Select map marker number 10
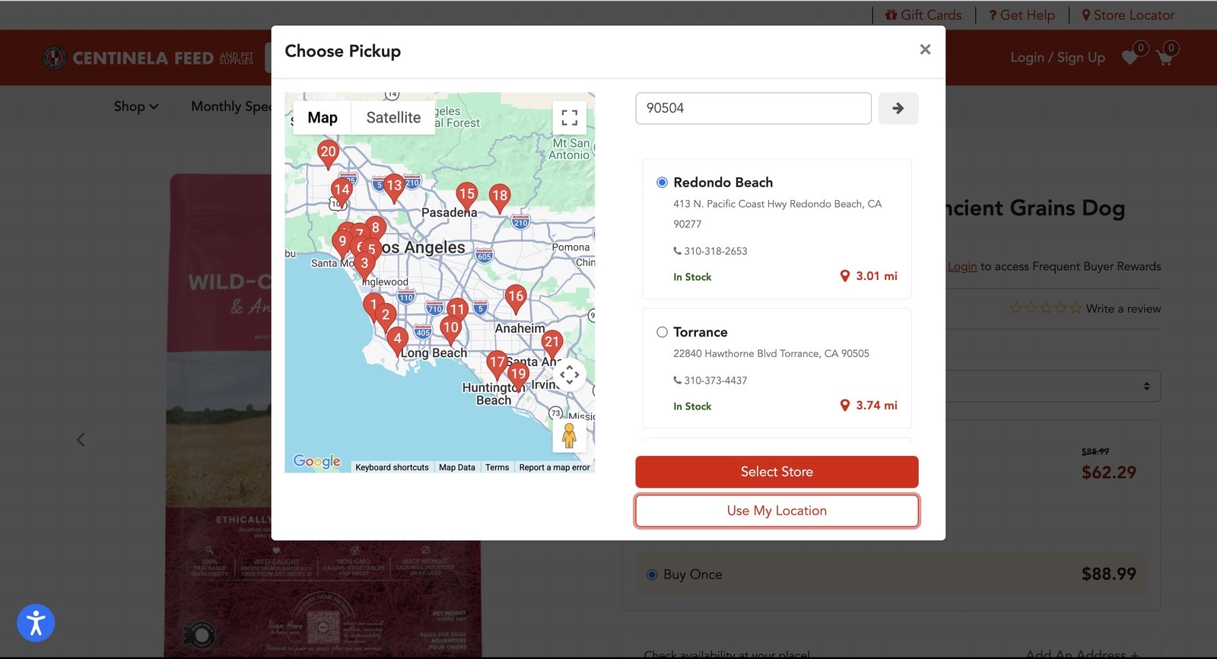The image size is (1217, 659). (451, 329)
